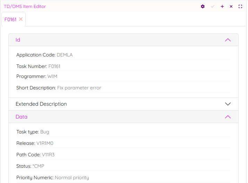This screenshot has height=183, width=248.
Task: Close the TD/OMS Item Editor panel
Action: tap(231, 7)
